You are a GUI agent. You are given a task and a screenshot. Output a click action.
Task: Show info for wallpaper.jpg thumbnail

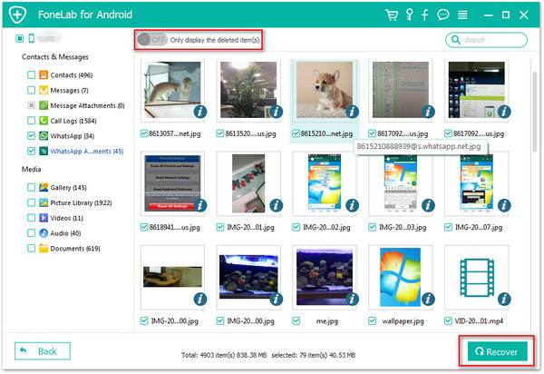pyautogui.click(x=428, y=299)
